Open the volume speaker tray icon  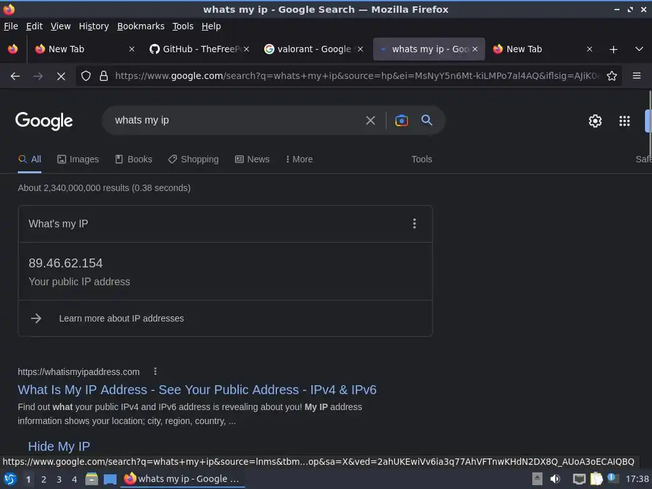[x=555, y=479]
